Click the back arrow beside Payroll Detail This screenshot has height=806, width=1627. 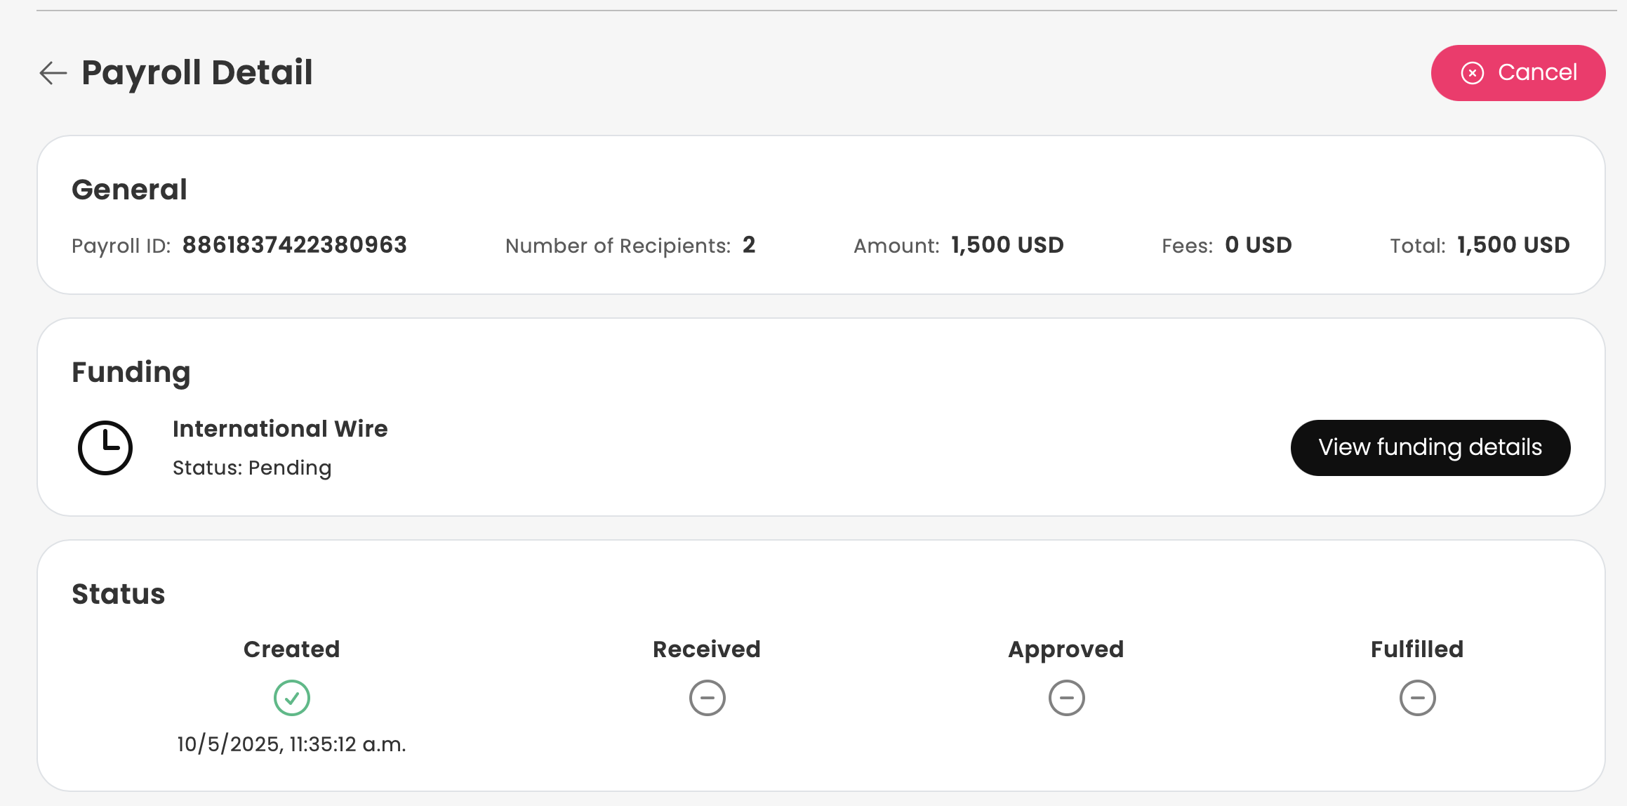pyautogui.click(x=53, y=72)
